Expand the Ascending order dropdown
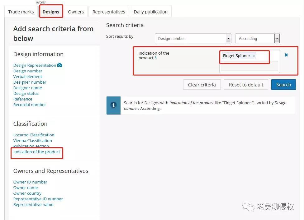The height and width of the screenshot is (220, 304). point(277,39)
